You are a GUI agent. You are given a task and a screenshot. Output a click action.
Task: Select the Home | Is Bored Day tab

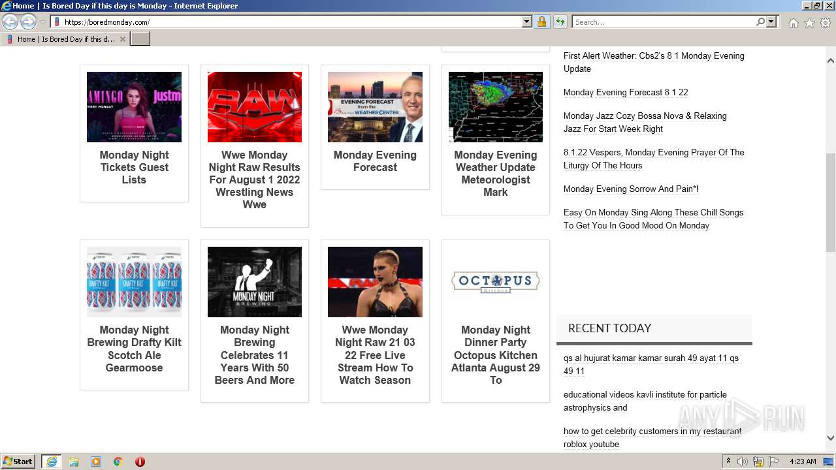pos(65,39)
